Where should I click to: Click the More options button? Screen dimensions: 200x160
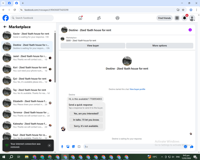[x=160, y=46]
